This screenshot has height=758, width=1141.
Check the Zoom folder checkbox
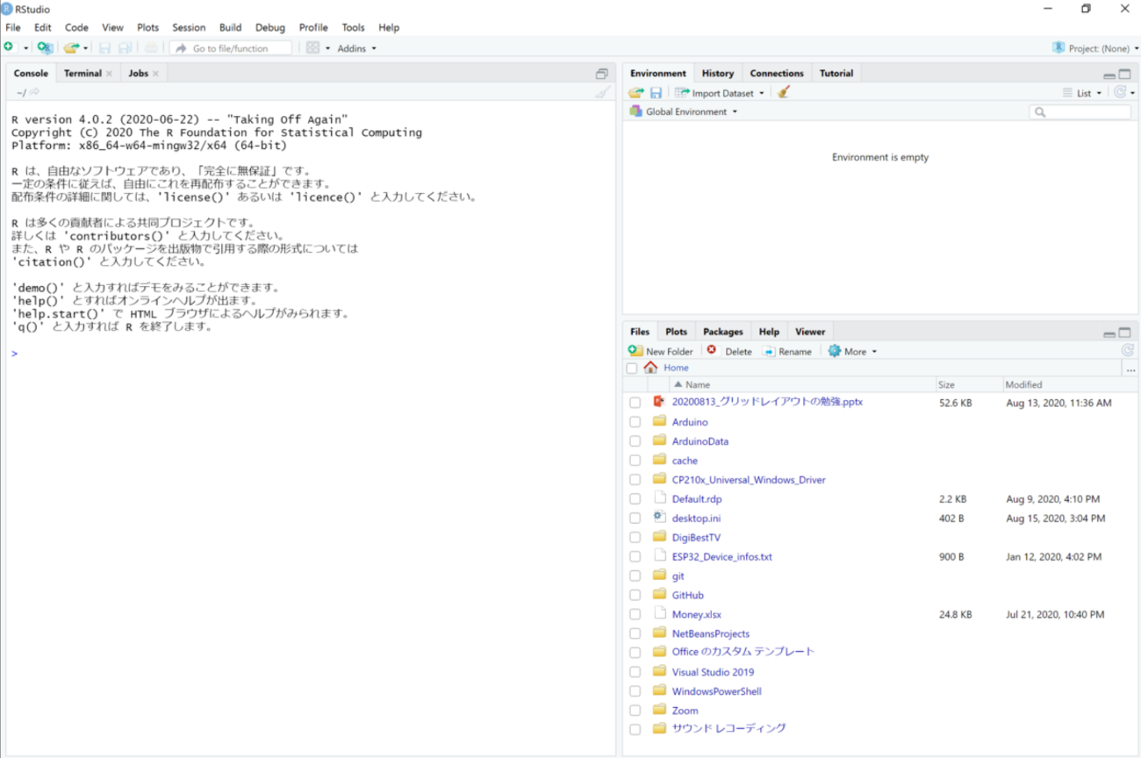click(x=635, y=711)
